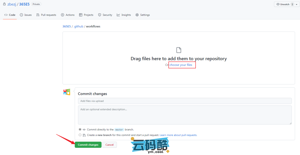
Task: Select Create a new branch radio option
Action: 80,135
